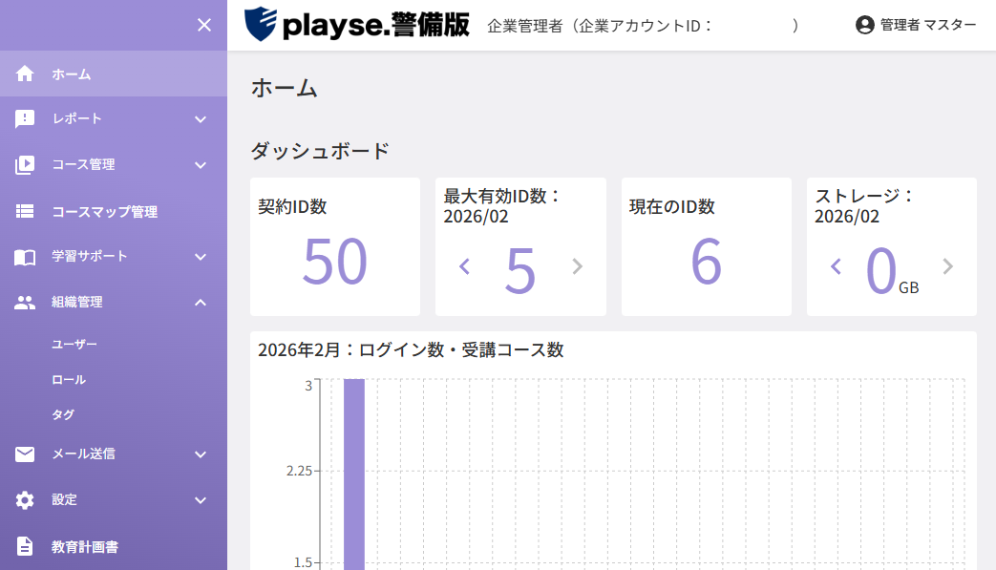Click the Course Management play icon
Image resolution: width=996 pixels, height=570 pixels.
click(25, 165)
